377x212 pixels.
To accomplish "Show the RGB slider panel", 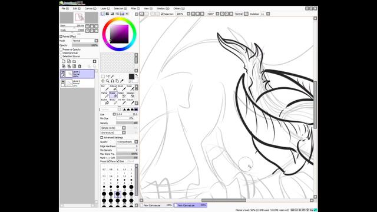I will 107,14.
